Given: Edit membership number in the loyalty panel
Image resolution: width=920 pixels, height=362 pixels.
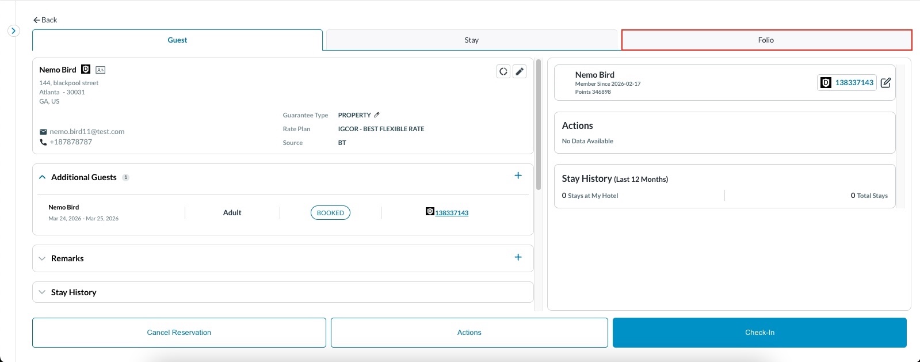Looking at the screenshot, I should pos(885,83).
